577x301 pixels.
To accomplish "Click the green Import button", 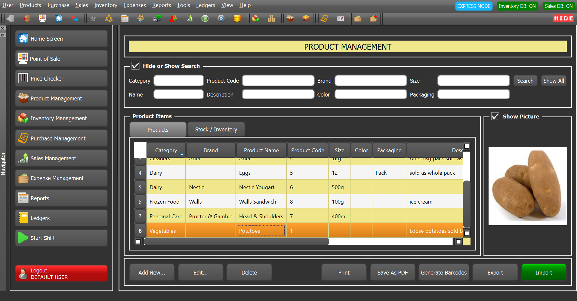I will point(544,272).
